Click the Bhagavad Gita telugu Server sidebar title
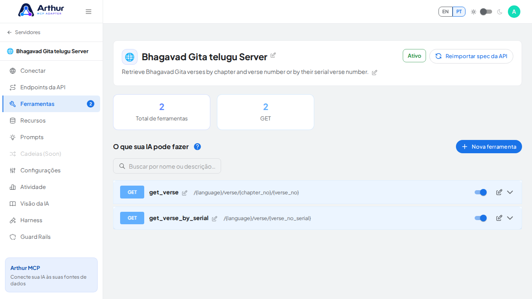Viewport: 532px width, 299px height. click(52, 51)
